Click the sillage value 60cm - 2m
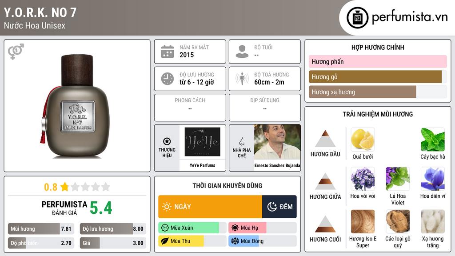The height and width of the screenshot is (256, 455). click(269, 82)
